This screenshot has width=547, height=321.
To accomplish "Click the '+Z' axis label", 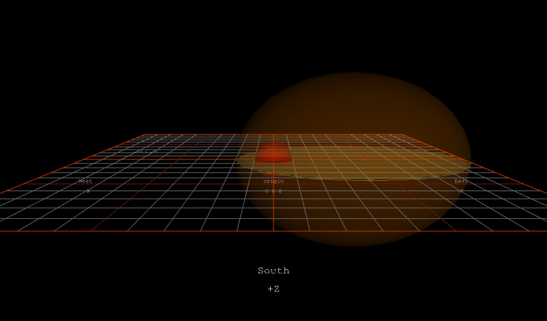I will pos(273,289).
